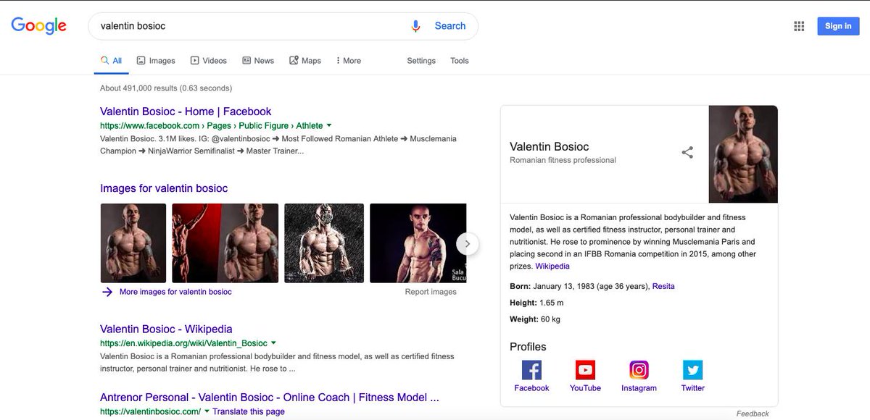
Task: Expand the arrow beside the Wikipedia result URL
Action: (x=273, y=343)
